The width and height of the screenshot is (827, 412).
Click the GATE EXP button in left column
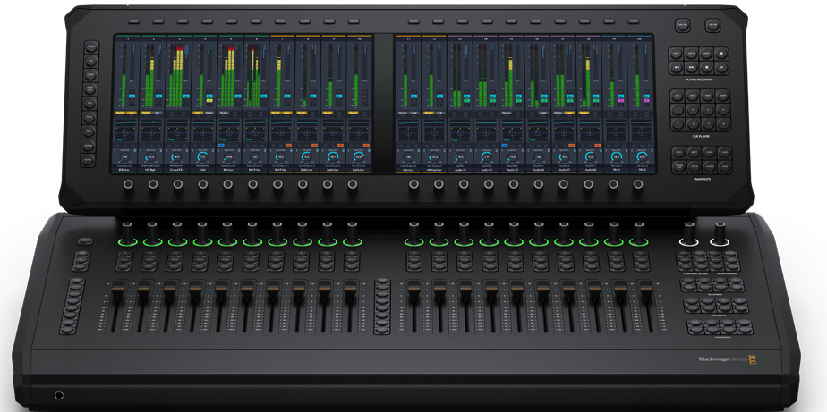point(90,89)
